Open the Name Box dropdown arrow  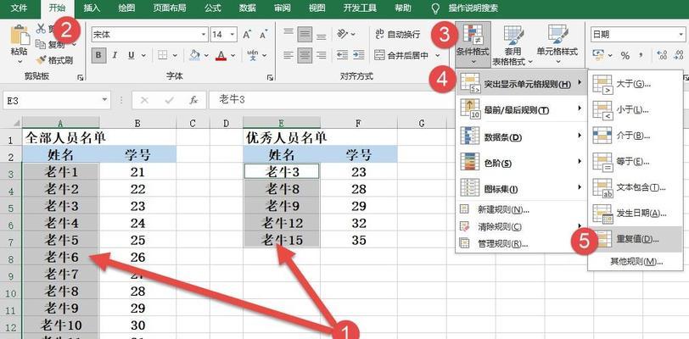pos(104,100)
